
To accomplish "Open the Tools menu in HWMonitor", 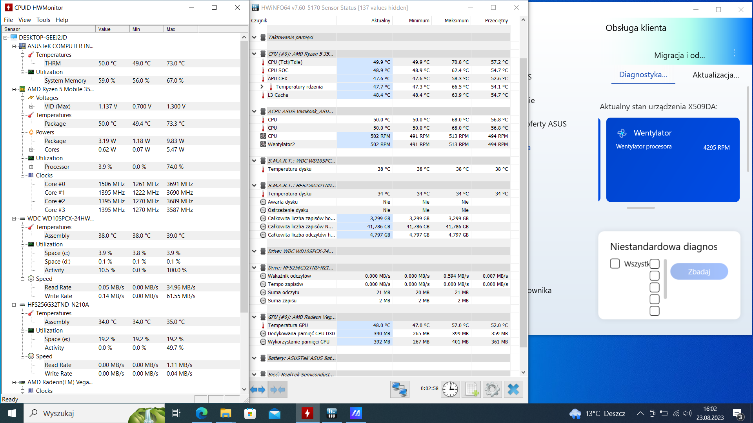I will point(43,20).
